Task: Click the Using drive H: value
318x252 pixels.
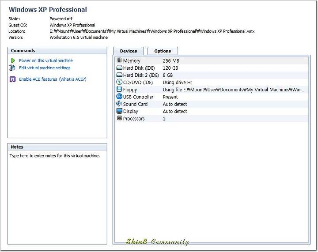Action: [177, 83]
